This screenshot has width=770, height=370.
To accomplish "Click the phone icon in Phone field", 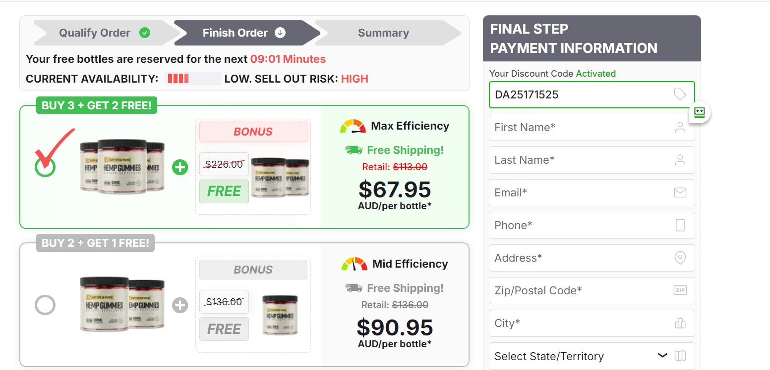I will (680, 225).
